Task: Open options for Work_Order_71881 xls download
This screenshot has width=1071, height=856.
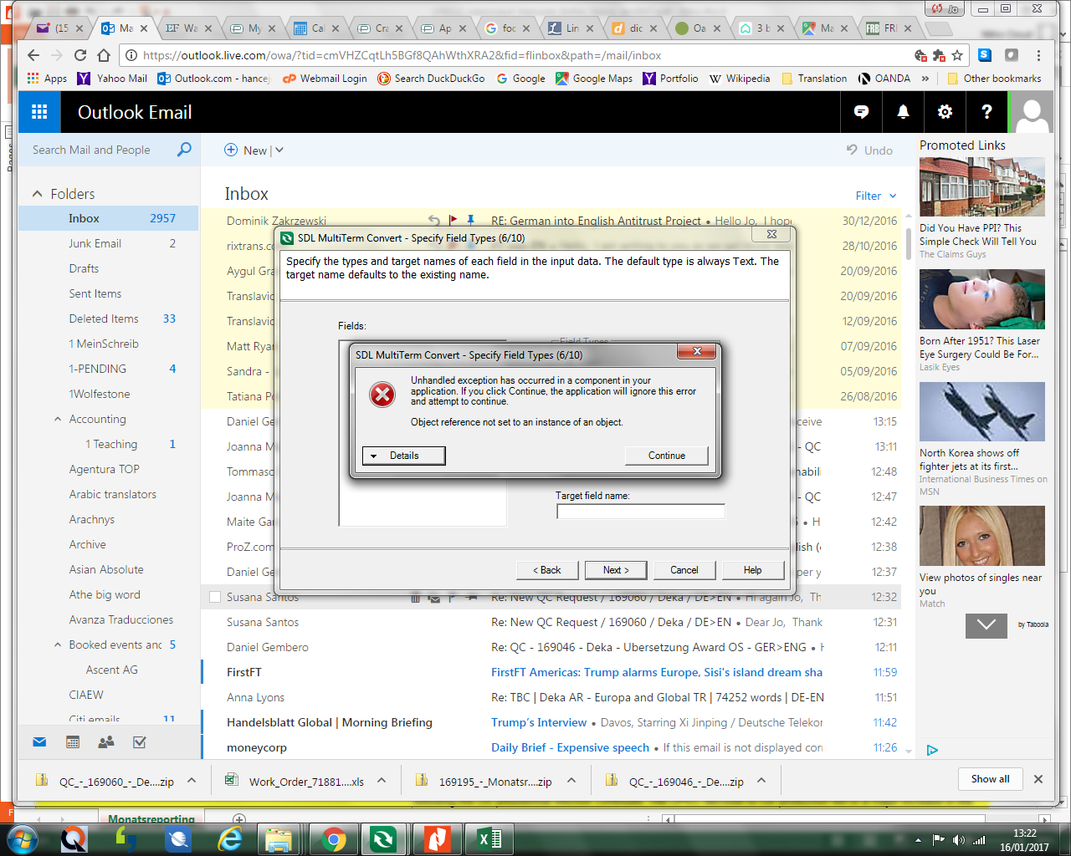Action: (x=382, y=780)
